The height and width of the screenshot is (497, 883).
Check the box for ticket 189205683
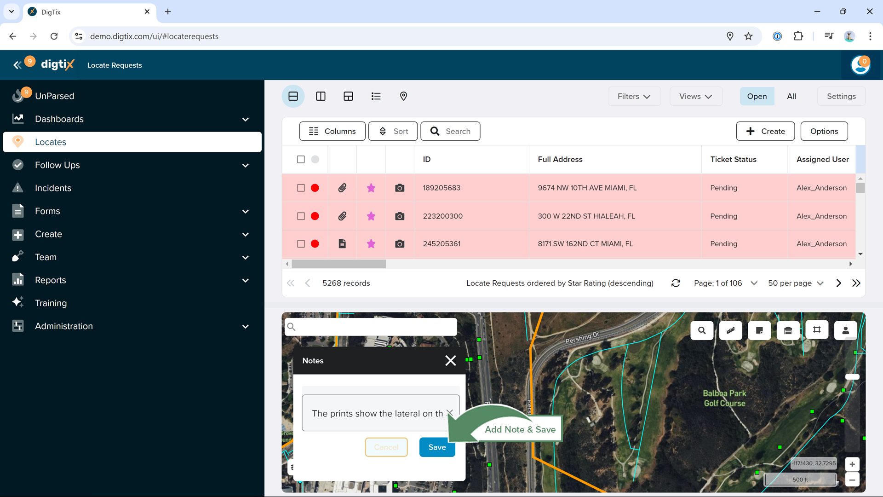click(301, 188)
